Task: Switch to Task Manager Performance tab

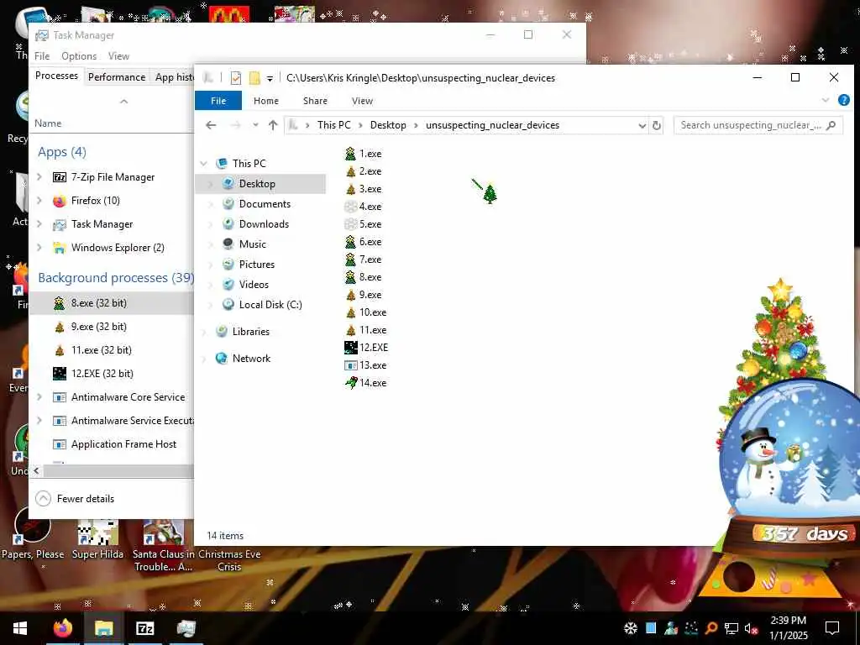Action: tap(117, 76)
